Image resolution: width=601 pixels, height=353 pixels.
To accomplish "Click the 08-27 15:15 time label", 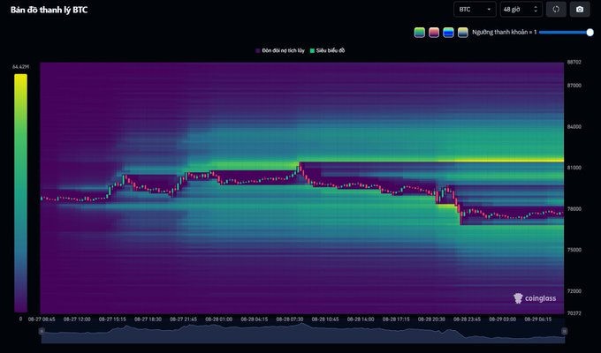I will pyautogui.click(x=112, y=319).
